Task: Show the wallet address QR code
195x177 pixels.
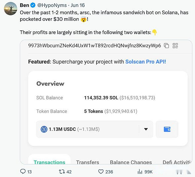Action: [175, 46]
